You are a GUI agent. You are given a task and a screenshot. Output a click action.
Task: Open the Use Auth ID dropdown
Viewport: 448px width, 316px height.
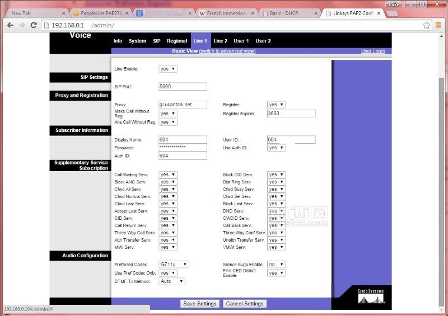coord(276,148)
